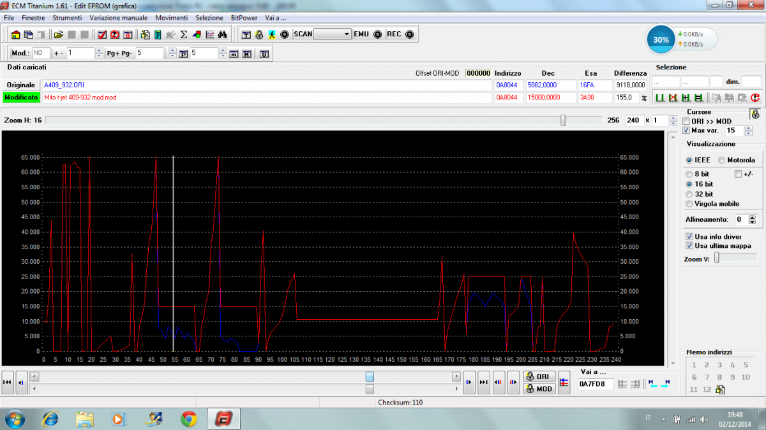
Task: Increment the Allineamento spinner
Action: (752, 217)
